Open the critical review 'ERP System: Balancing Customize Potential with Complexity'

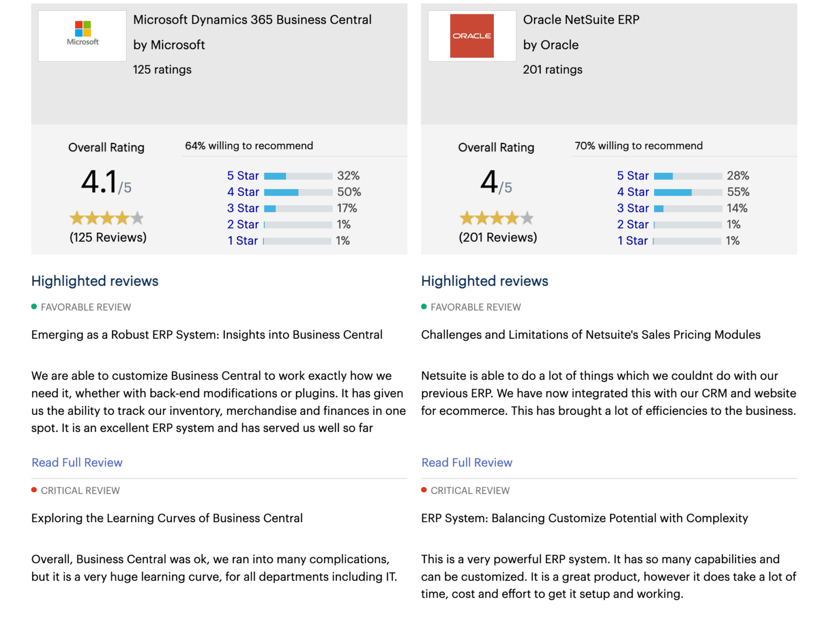(585, 518)
